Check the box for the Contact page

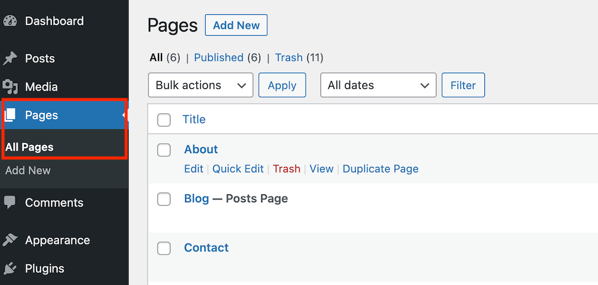coord(164,248)
